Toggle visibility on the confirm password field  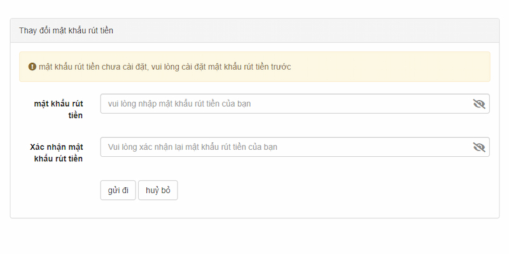[479, 147]
